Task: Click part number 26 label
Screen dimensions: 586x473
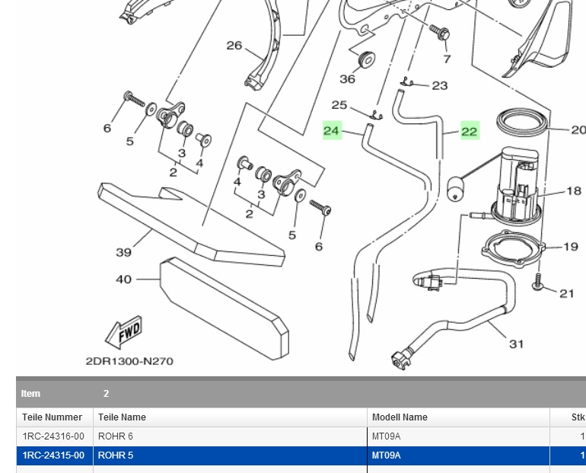Action: tap(234, 46)
